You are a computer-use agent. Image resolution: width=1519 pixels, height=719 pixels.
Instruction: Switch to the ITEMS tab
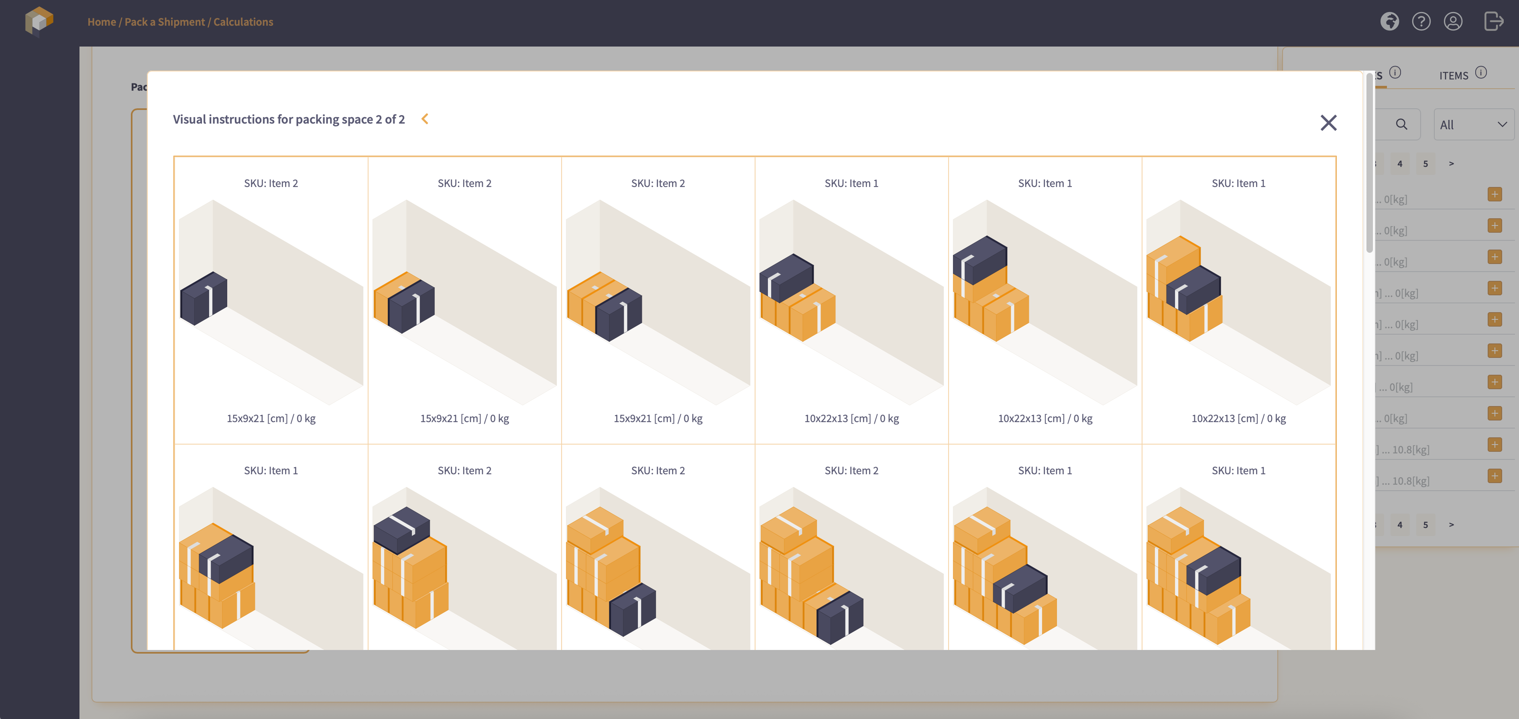click(x=1454, y=76)
